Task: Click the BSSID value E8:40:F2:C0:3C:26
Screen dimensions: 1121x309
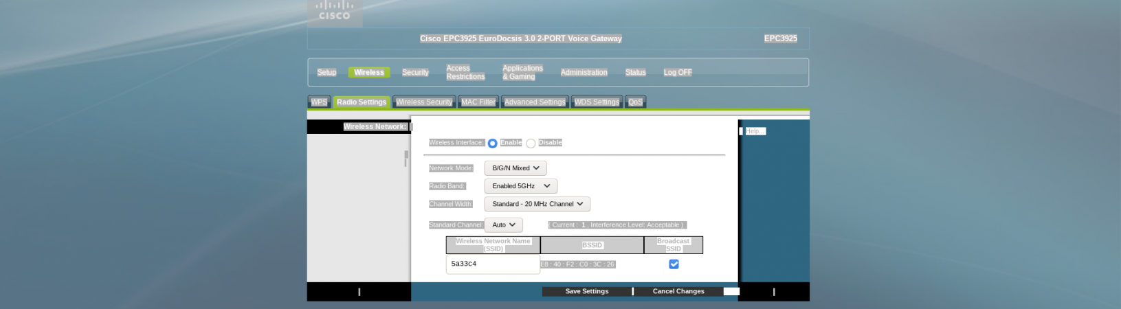Action: coord(577,264)
